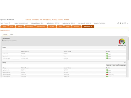Select the Comparison TM tab
131x98 pixels.
coord(88,26)
